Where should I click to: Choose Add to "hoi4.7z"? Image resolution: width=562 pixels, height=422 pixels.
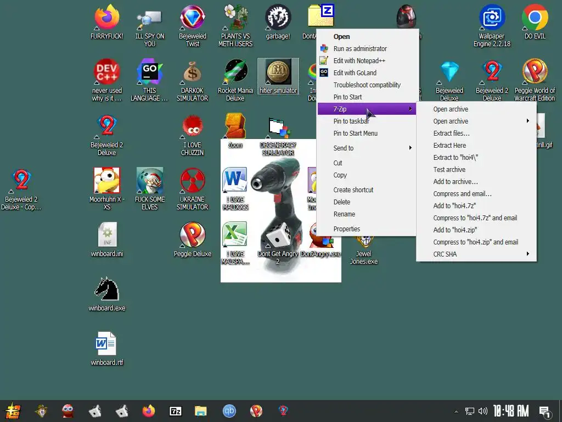pos(476,206)
